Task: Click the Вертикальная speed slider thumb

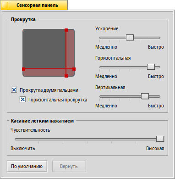Action: (145, 96)
